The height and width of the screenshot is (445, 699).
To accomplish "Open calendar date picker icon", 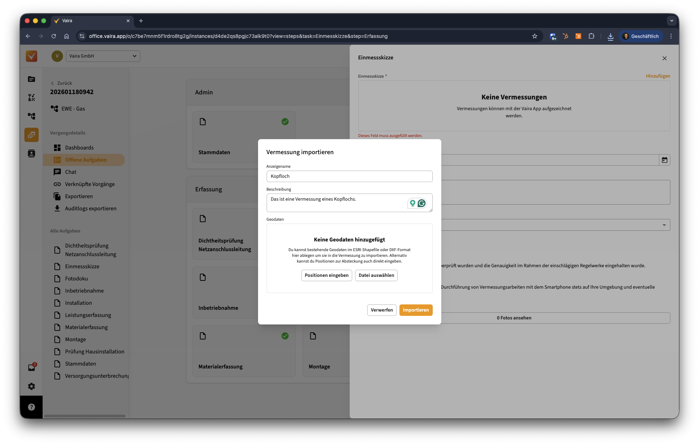I will coord(664,160).
